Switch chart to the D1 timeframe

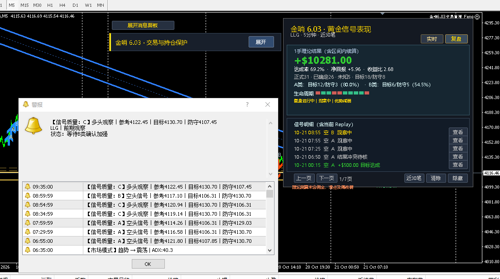[x=75, y=5]
